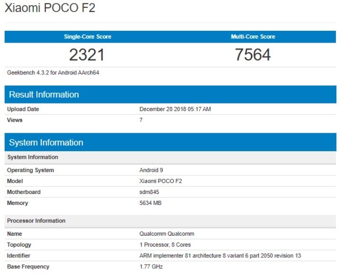Select the gray System Information subheader

click(170, 157)
